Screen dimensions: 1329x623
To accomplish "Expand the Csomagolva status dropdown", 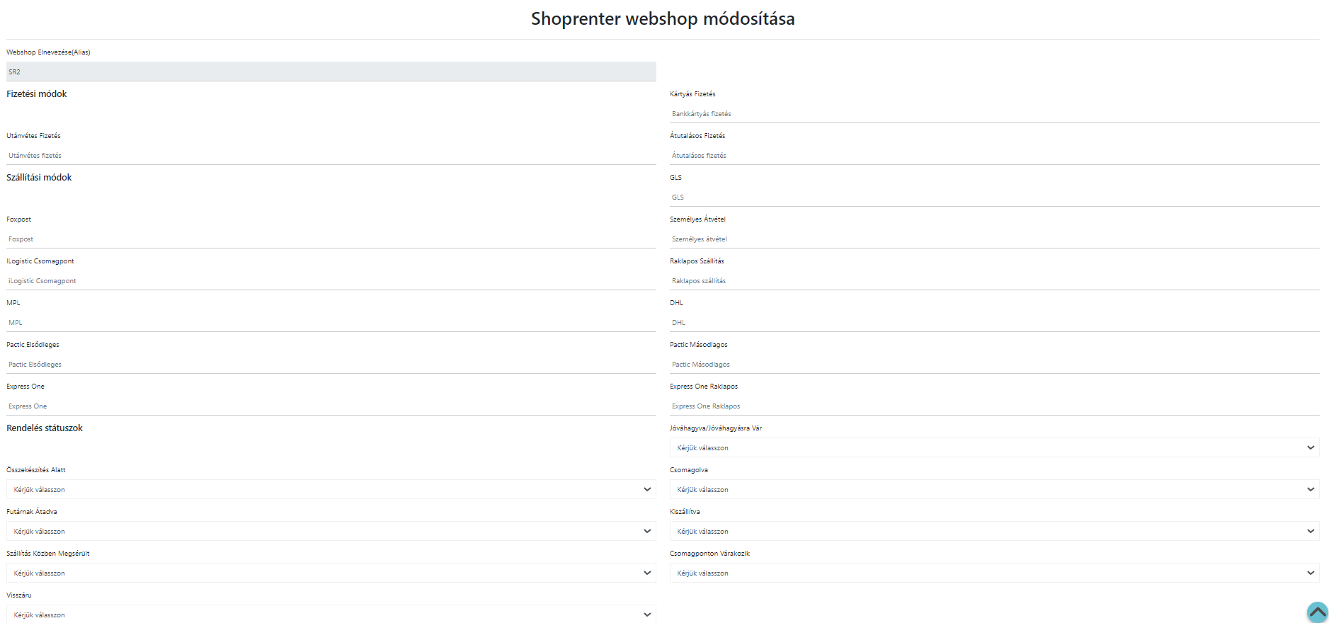I will coord(995,489).
